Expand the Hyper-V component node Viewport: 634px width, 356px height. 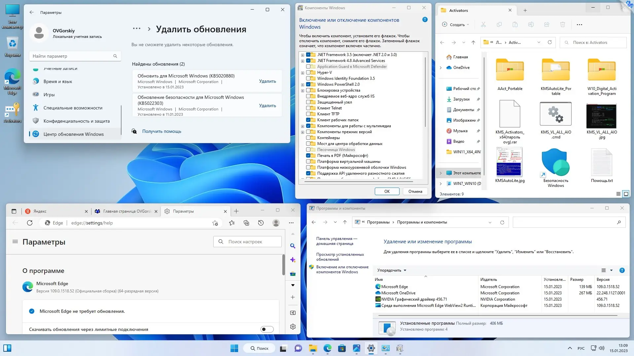click(302, 73)
